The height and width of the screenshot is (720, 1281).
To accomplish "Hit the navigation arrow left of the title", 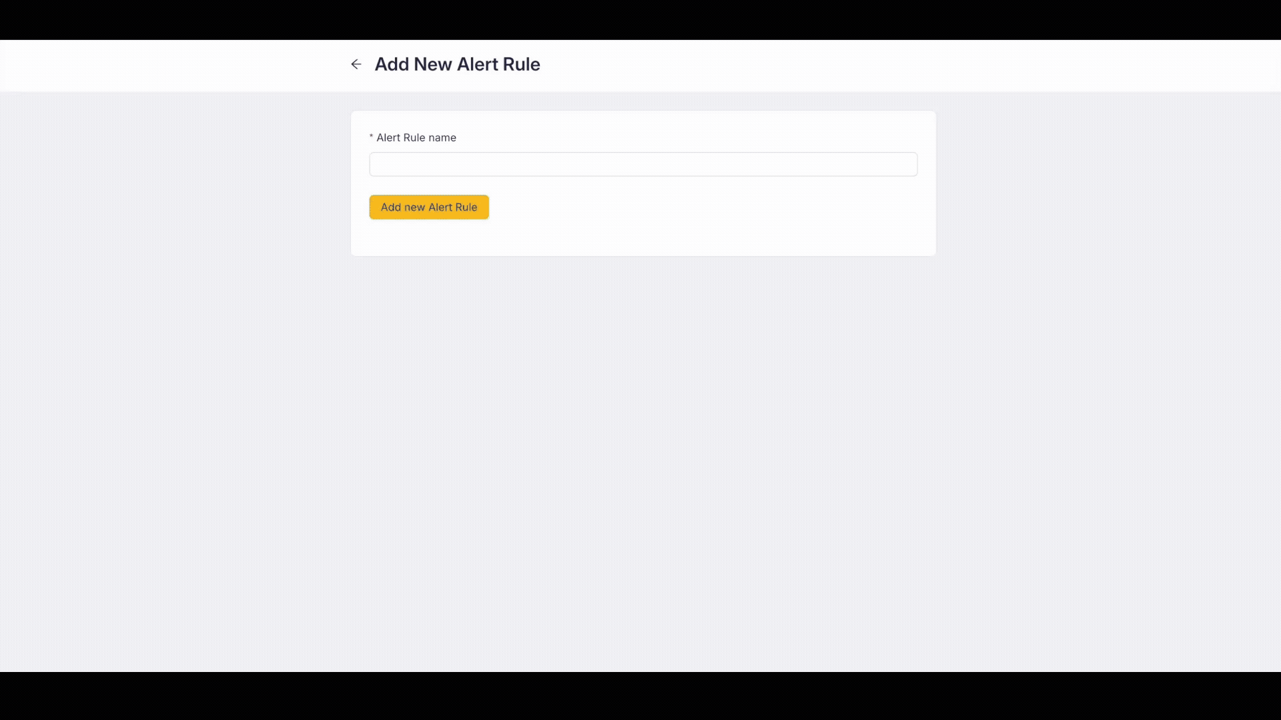I will point(356,64).
